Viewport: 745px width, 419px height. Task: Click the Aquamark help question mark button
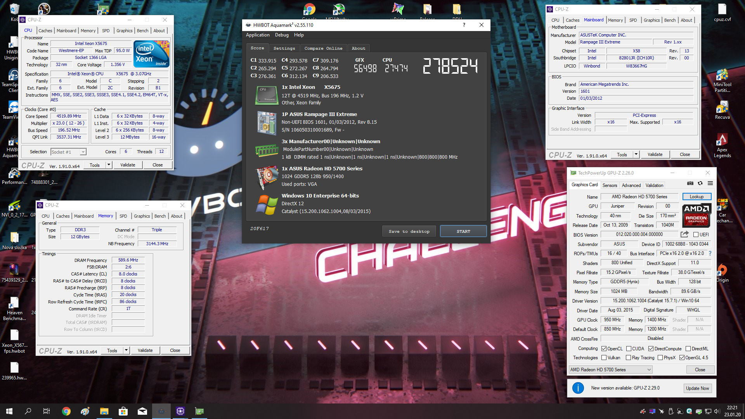(x=464, y=25)
